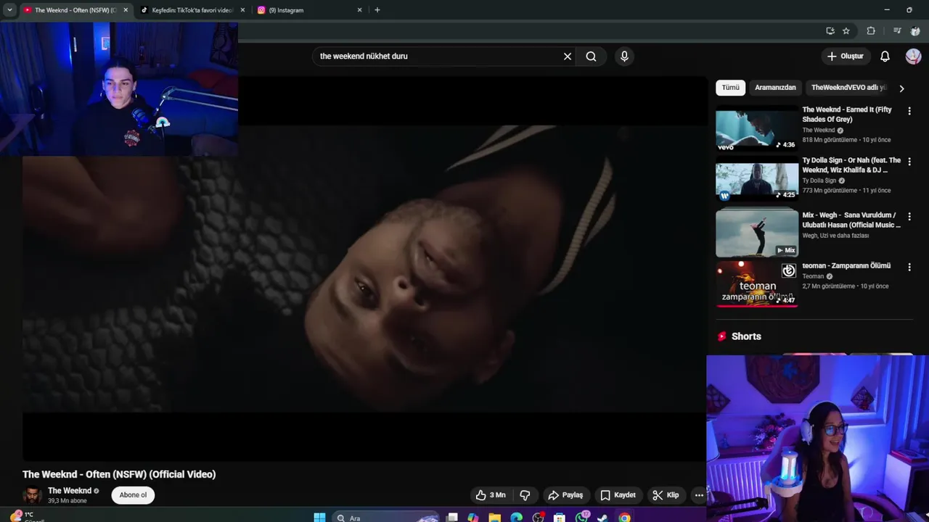
Task: Open The Weeknd channel avatar
Action: click(x=32, y=495)
